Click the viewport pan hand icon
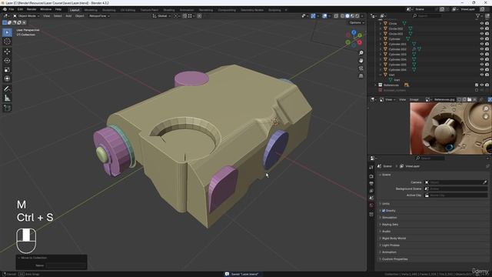Viewport: 492px width, 277px height. point(361,60)
